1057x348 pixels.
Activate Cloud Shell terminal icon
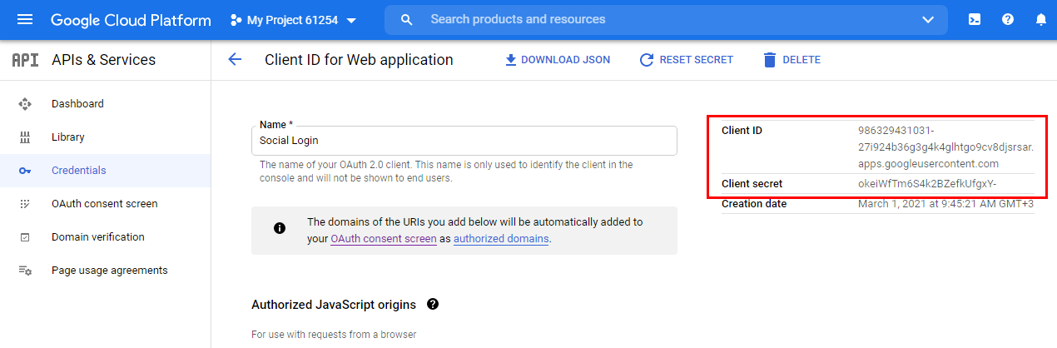point(975,20)
